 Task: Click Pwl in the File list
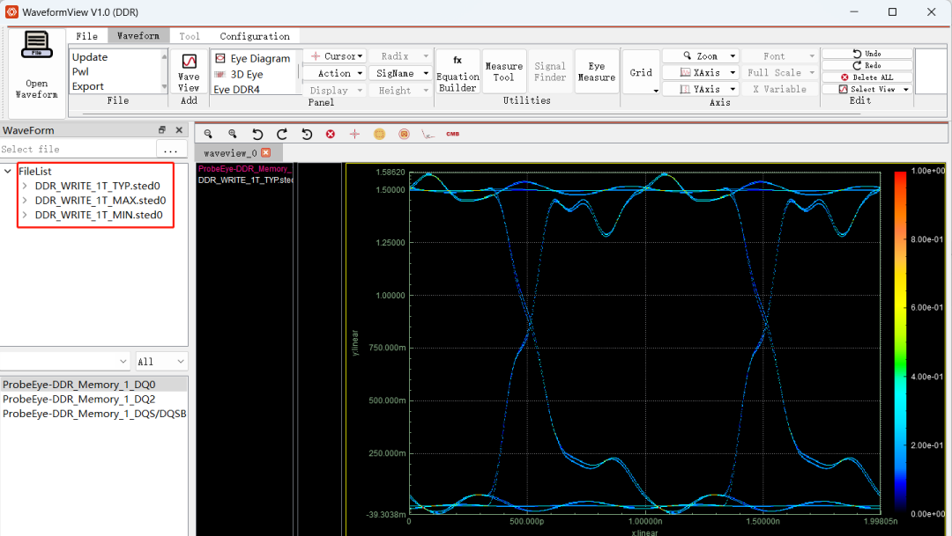click(80, 71)
